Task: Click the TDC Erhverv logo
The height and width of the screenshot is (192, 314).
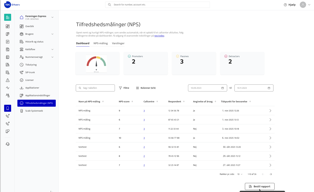Action: coord(12,5)
